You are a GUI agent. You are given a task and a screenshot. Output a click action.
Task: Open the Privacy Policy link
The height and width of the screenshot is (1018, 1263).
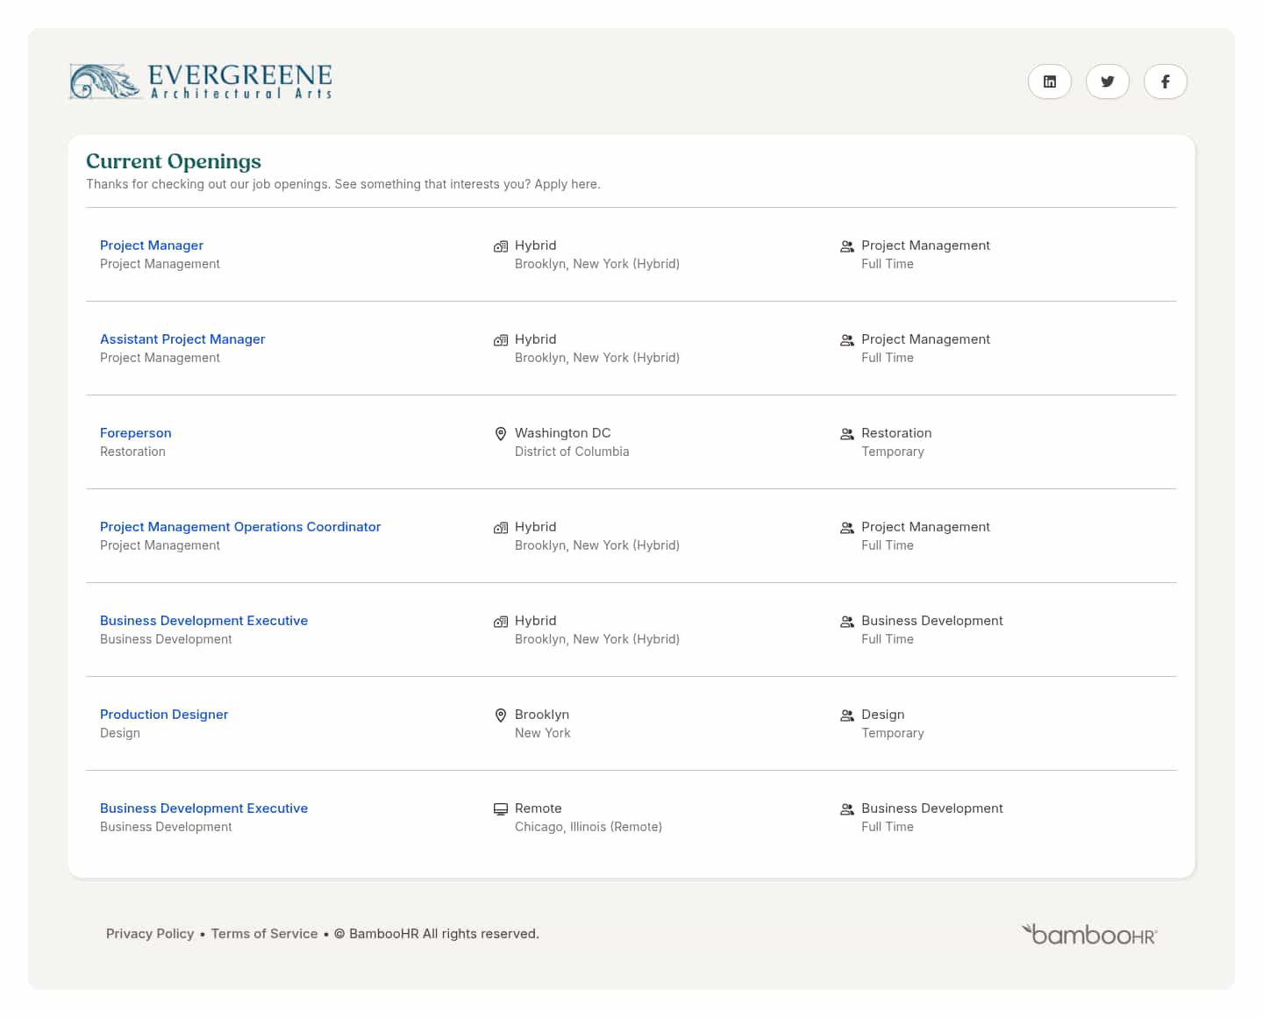pyautogui.click(x=150, y=934)
